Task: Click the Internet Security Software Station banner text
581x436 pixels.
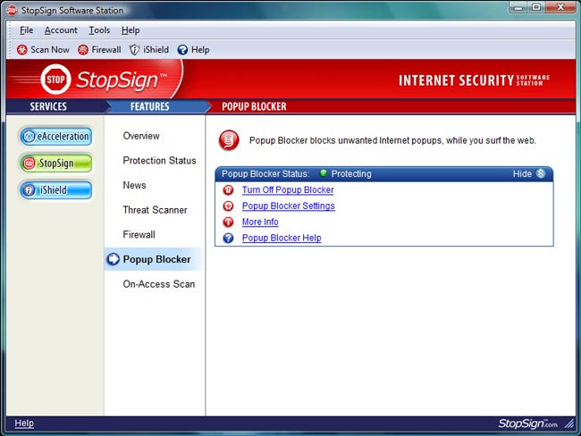Action: pos(474,80)
